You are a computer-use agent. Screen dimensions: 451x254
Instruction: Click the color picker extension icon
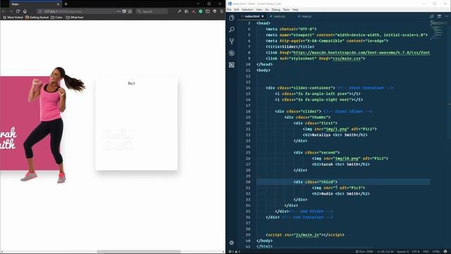pos(194,11)
